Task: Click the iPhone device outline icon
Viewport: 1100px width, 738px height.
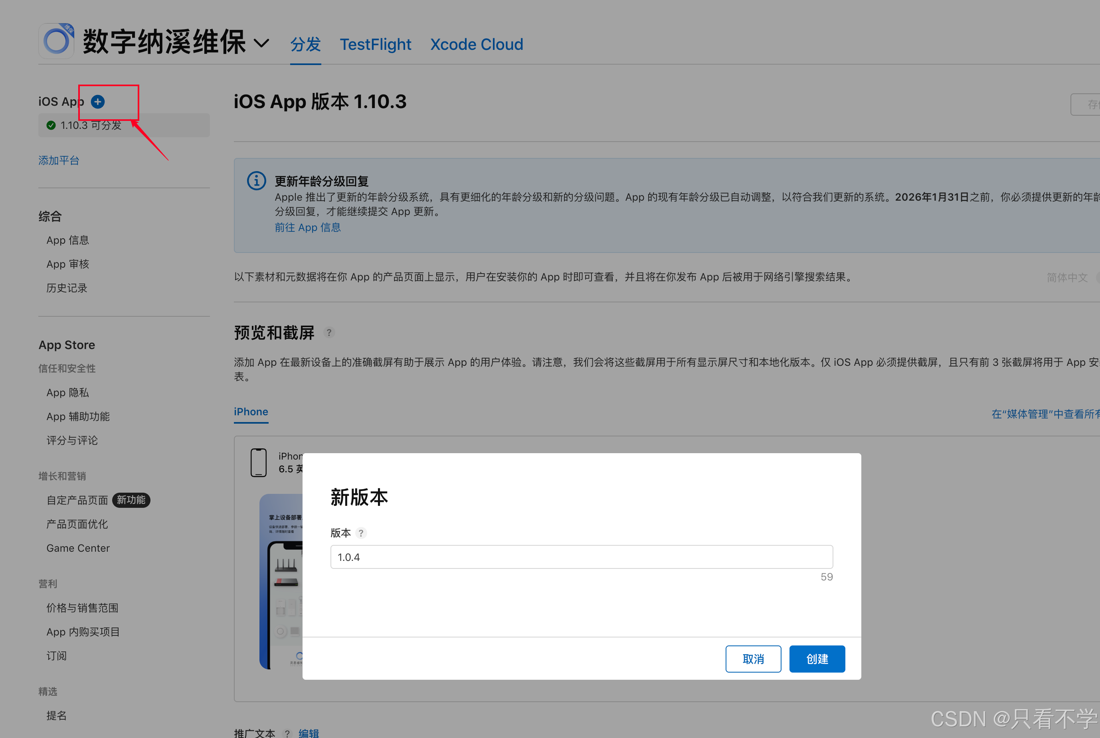Action: (259, 463)
